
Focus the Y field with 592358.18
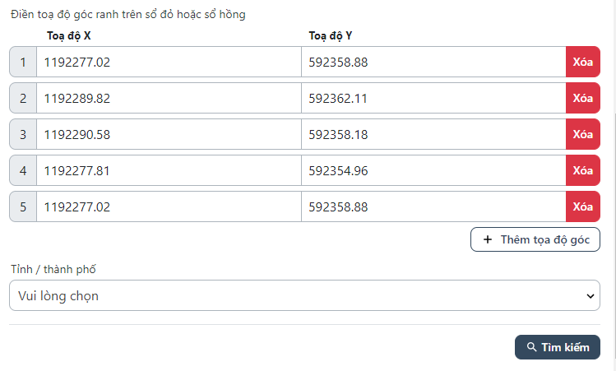433,134
